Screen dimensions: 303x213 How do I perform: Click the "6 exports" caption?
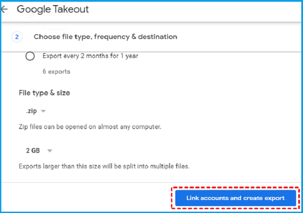click(x=56, y=71)
